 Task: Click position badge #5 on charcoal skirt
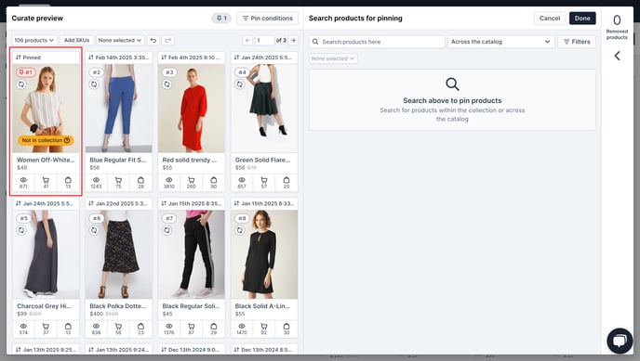[x=23, y=218]
